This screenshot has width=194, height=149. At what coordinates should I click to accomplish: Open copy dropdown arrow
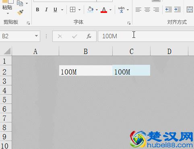point(27,3)
